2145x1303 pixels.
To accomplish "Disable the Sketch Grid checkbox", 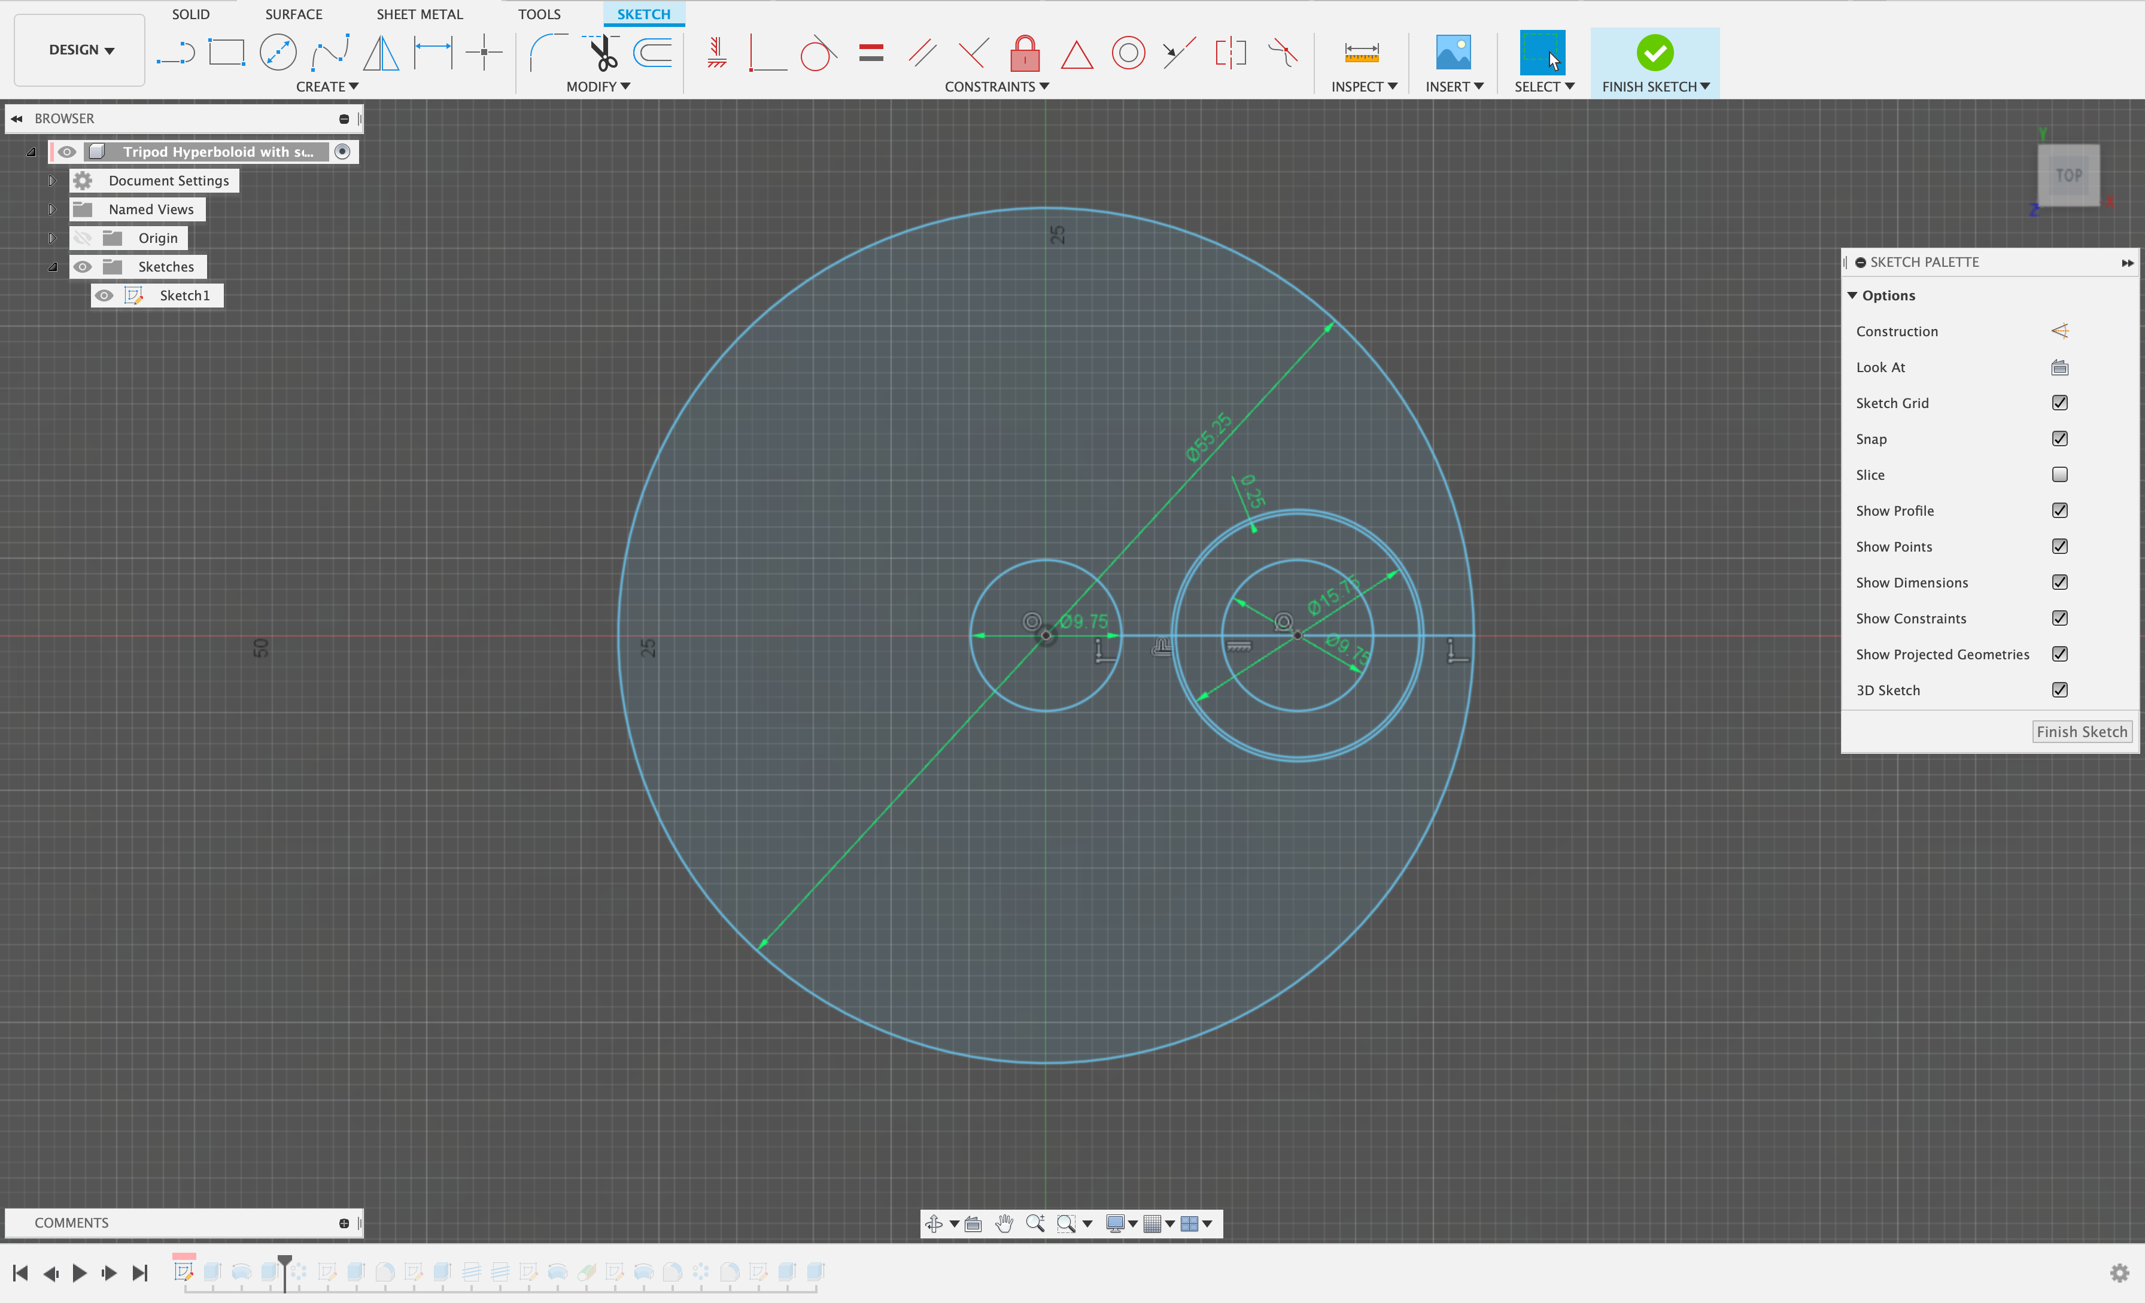I will coord(2059,402).
